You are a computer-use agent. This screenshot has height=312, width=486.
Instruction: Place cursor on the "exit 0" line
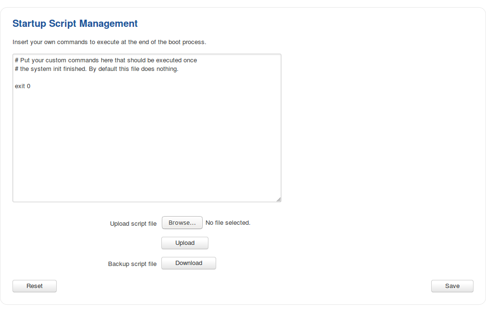click(23, 86)
